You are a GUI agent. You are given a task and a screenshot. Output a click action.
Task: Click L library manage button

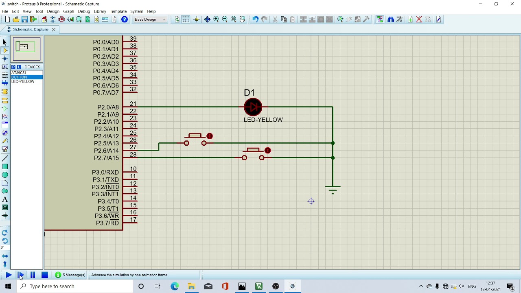(x=19, y=67)
